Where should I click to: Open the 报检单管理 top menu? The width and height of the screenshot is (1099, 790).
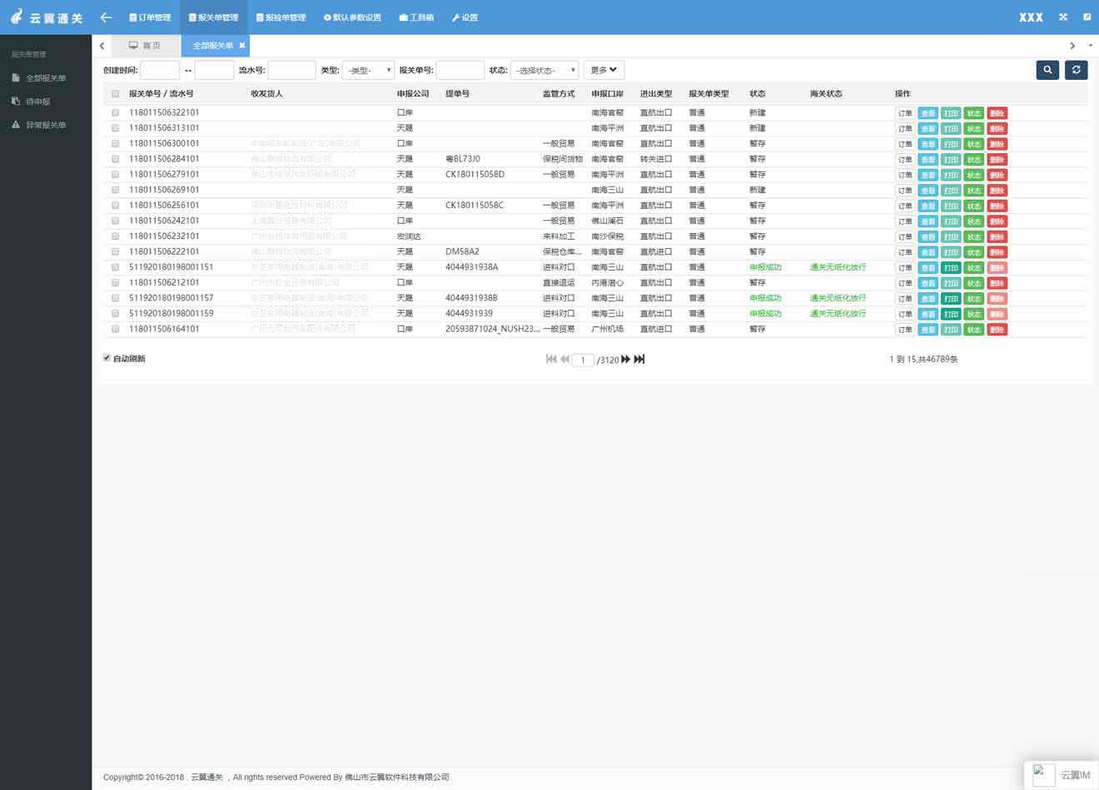tap(281, 17)
